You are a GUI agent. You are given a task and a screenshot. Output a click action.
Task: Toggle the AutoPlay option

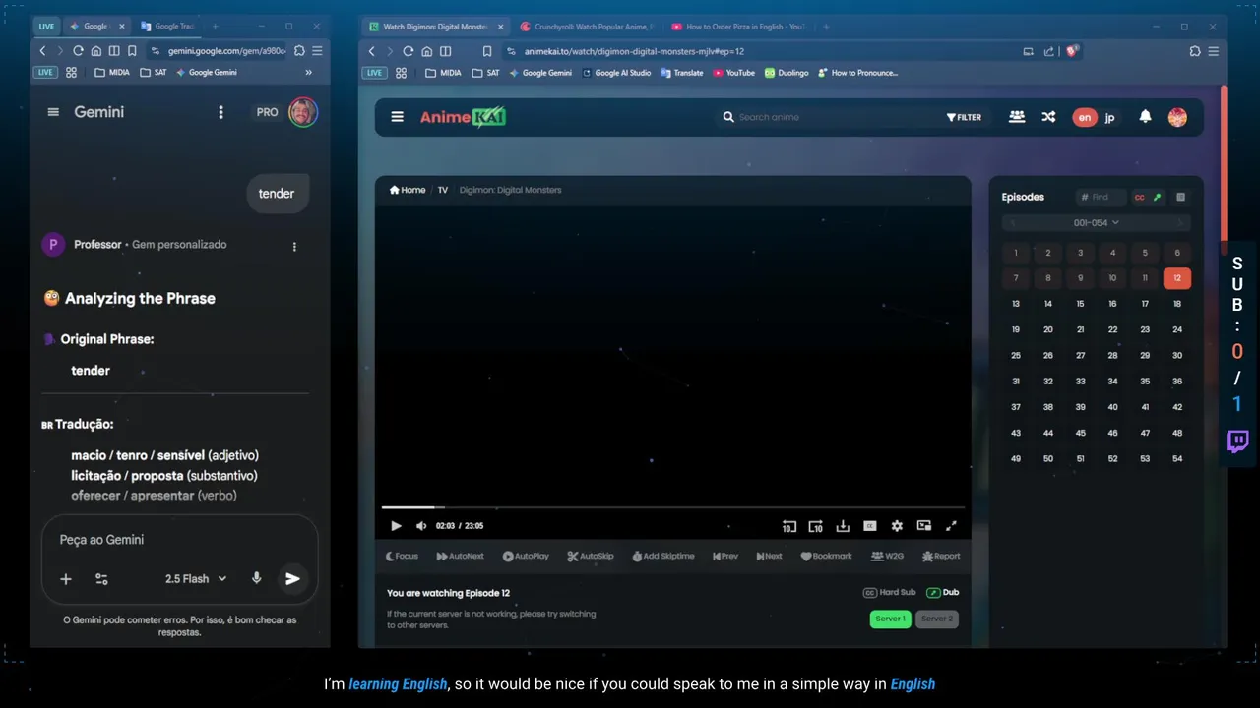526,557
